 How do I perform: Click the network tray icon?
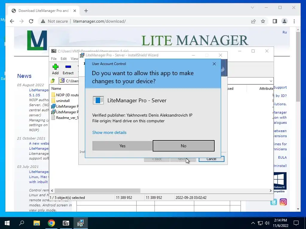[x=260, y=223]
